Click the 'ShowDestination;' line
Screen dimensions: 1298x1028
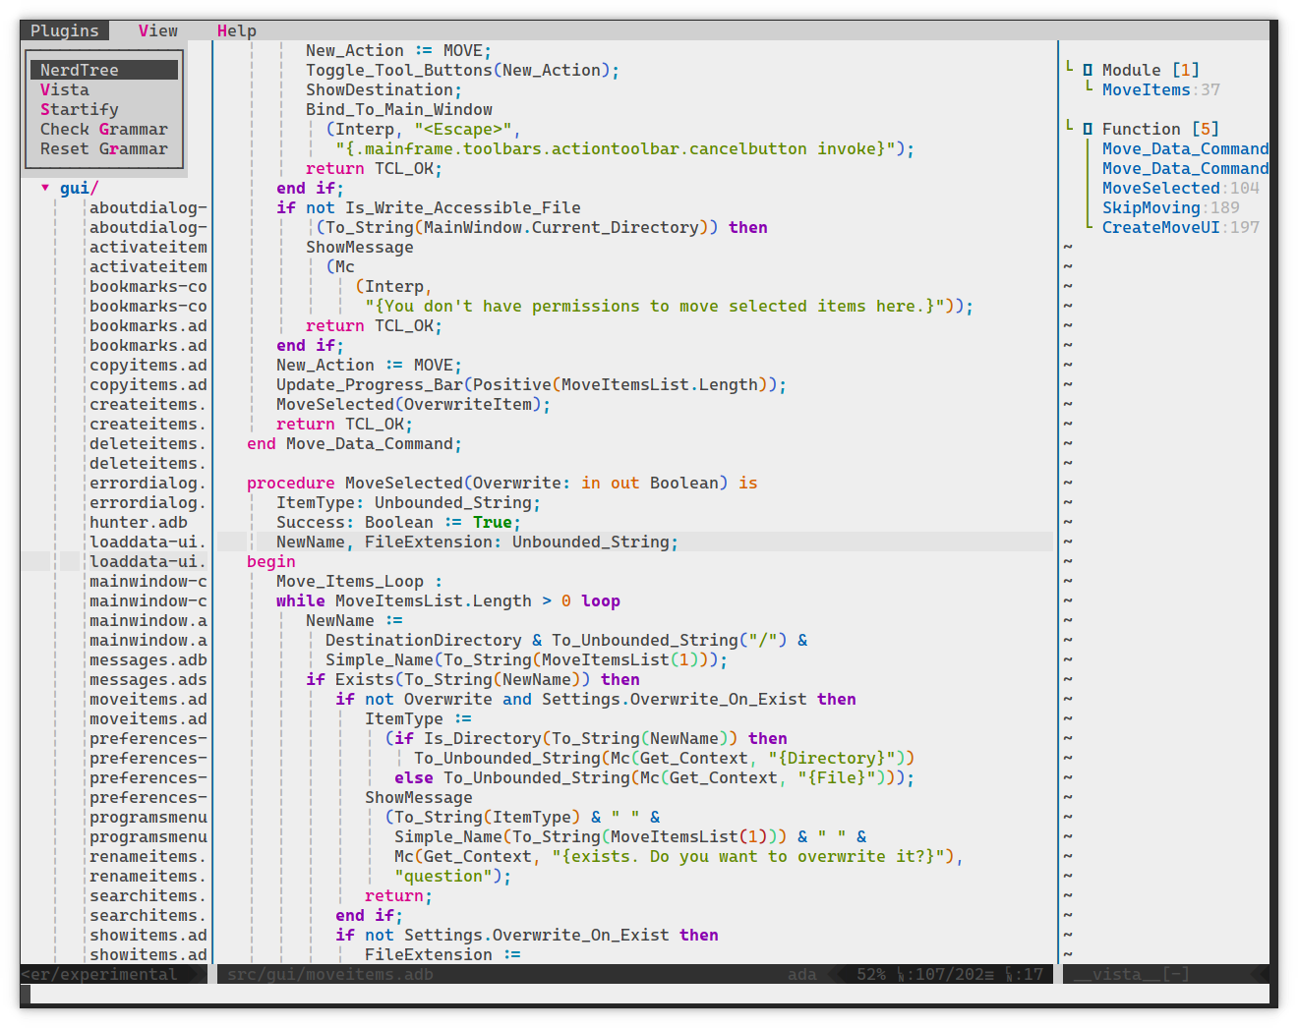(x=384, y=89)
